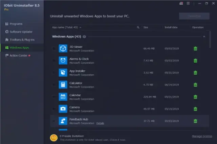217x144 pixels.
Task: Uninstall Alarms & Clock via its trash icon
Action: coord(195,61)
